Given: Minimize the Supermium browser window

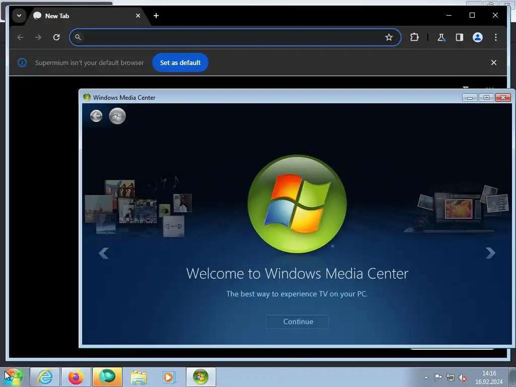Looking at the screenshot, I should (x=449, y=15).
